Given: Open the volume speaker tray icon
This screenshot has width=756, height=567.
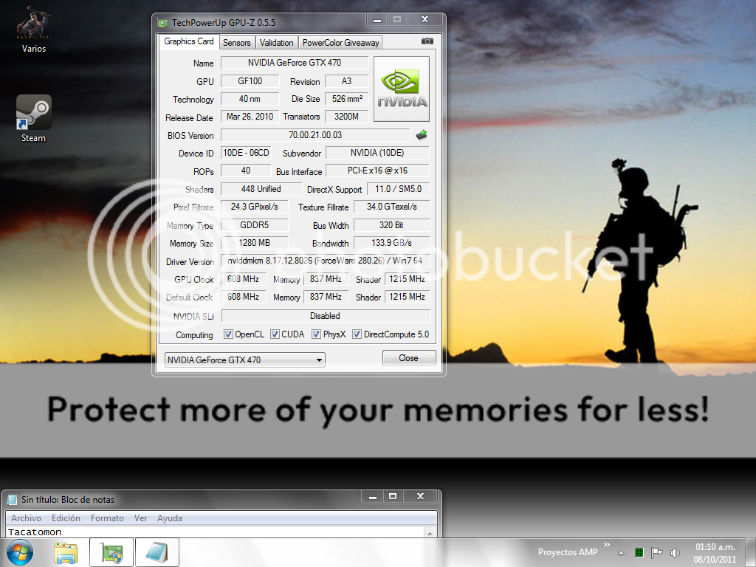Looking at the screenshot, I should pyautogui.click(x=675, y=552).
